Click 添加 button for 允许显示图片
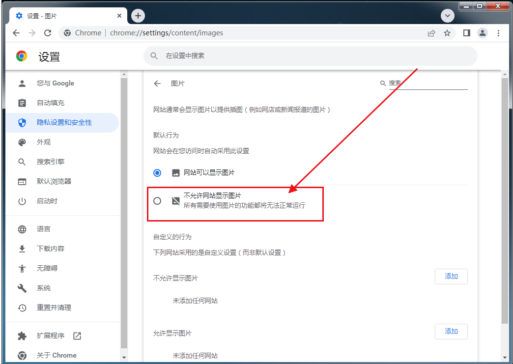Viewport: 513px width, 364px height. [451, 332]
